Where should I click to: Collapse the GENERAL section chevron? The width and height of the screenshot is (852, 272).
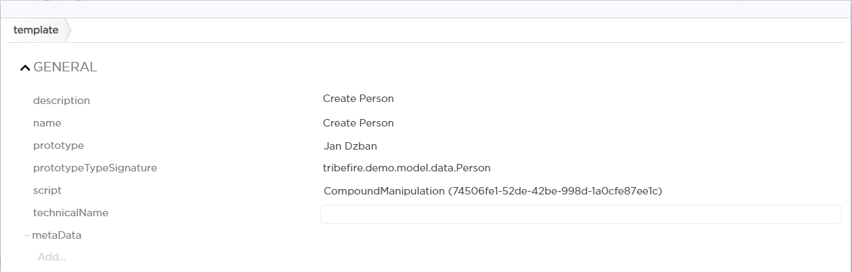pos(25,67)
